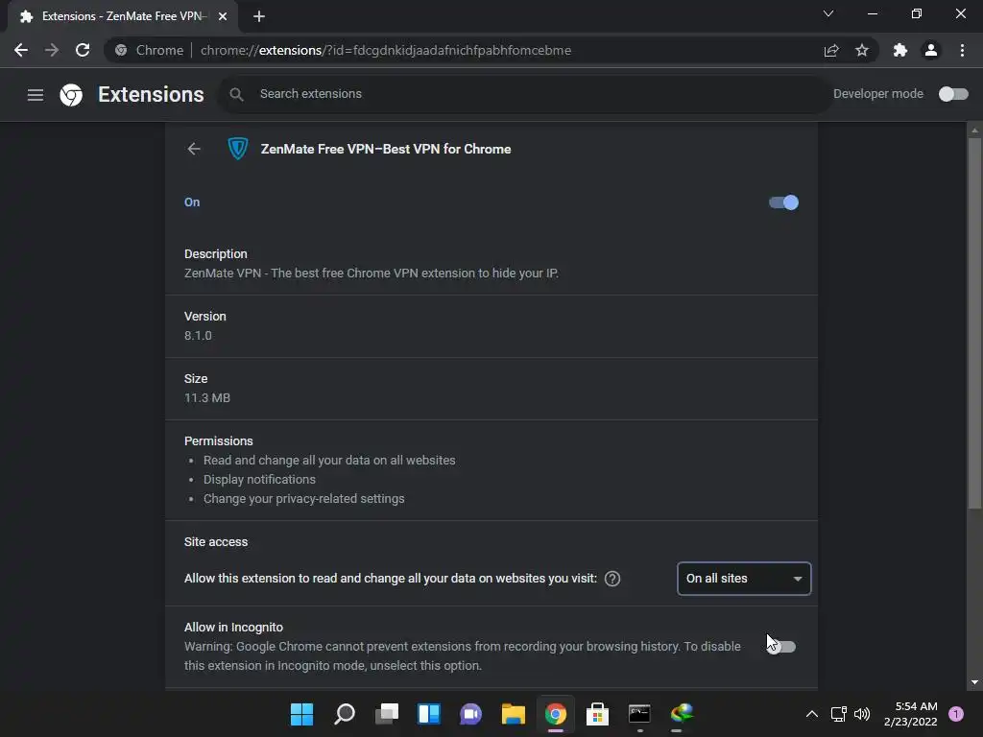Go back to the previous page
Screen dimensions: 983x737
(21, 50)
